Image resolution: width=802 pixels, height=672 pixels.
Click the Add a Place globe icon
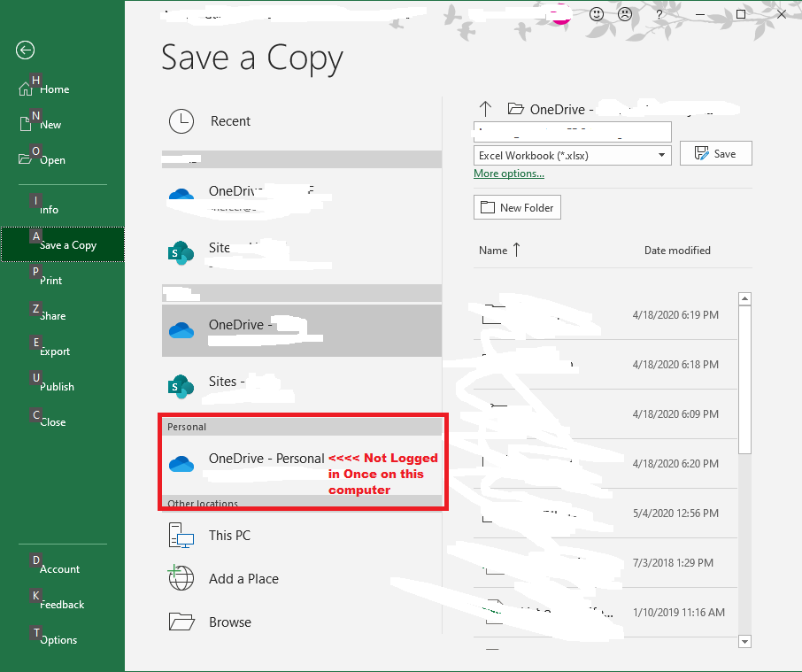pos(181,578)
